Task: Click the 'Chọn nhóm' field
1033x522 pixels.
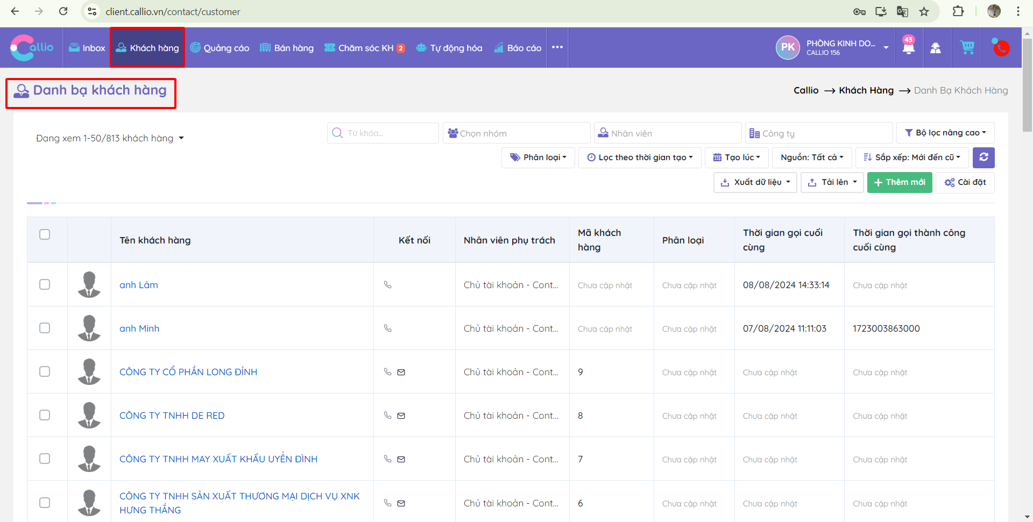Action: pyautogui.click(x=516, y=133)
